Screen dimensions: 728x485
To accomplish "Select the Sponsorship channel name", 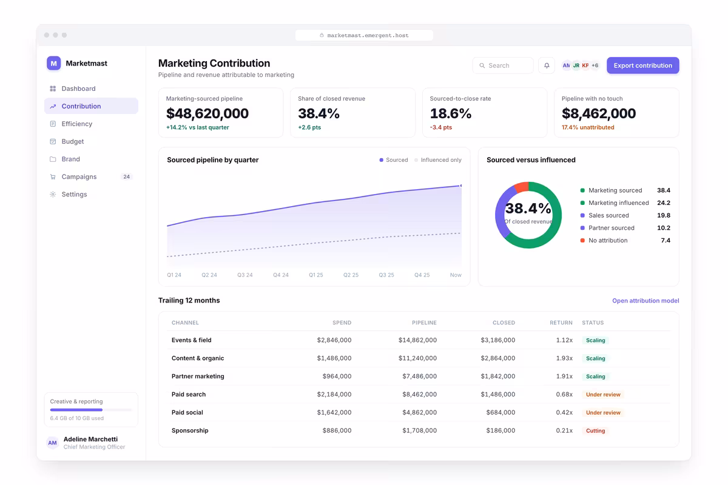I will click(190, 430).
